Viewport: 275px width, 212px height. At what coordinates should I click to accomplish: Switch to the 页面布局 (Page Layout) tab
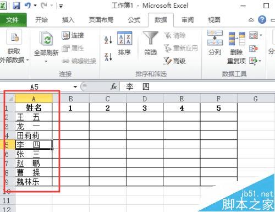click(x=101, y=20)
